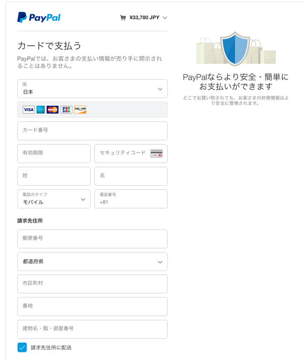Focus the 市区町村 city field
Viewport: 305px width, 361px height.
click(x=93, y=284)
